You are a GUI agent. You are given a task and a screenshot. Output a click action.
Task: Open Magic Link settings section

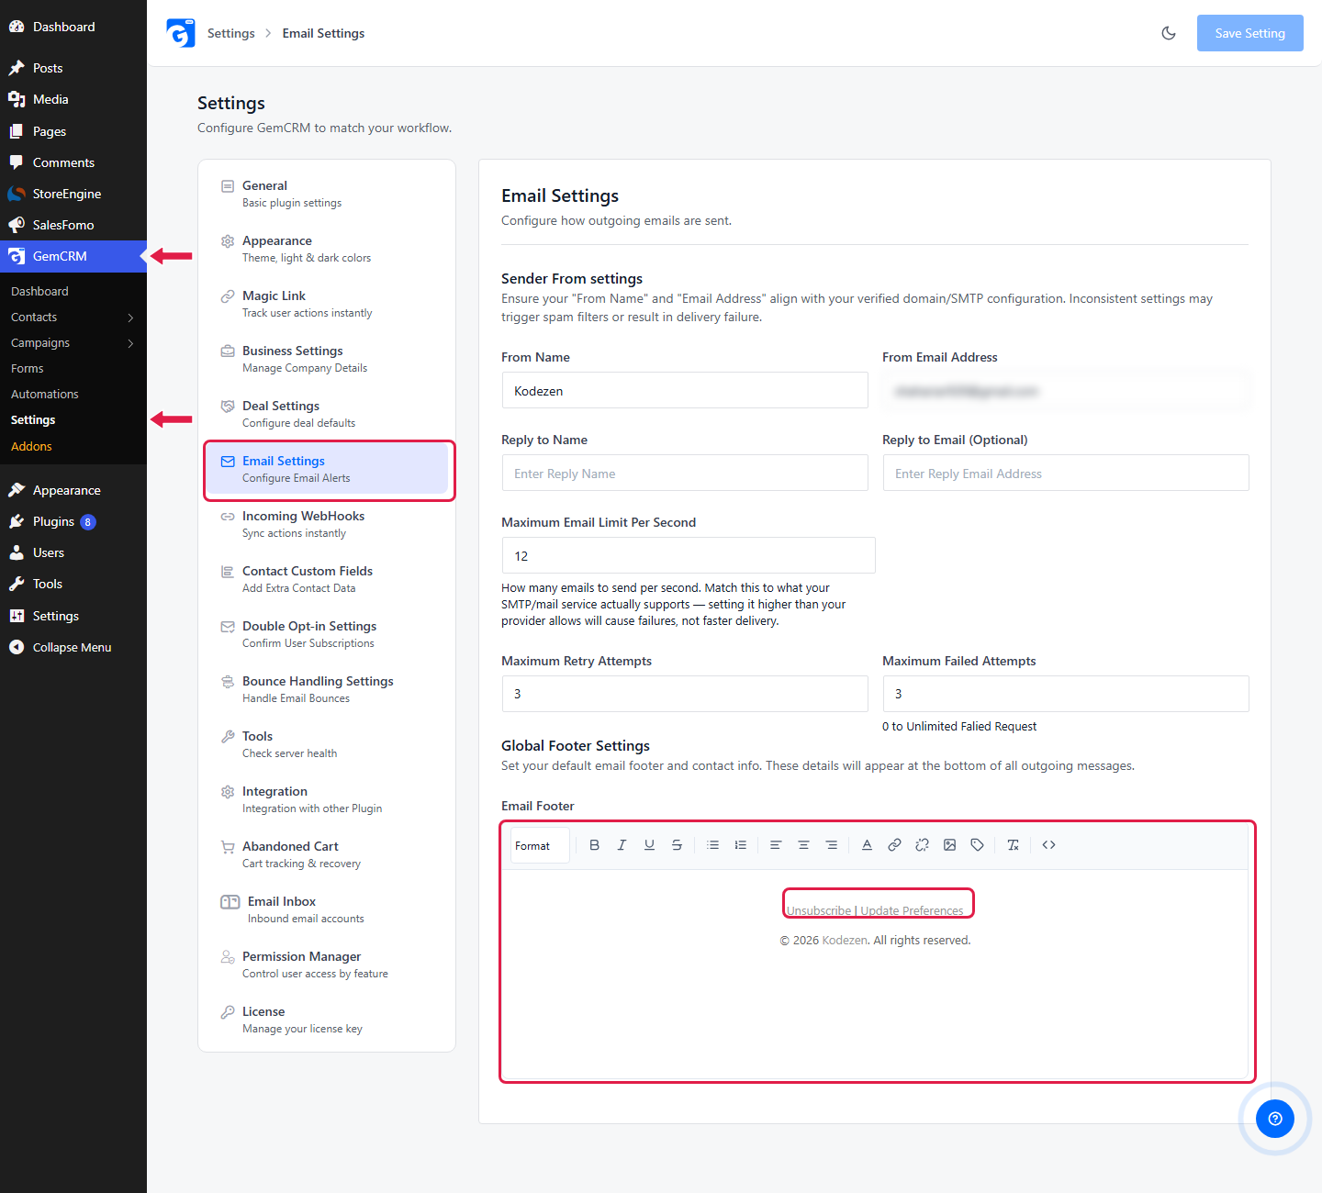[x=327, y=304]
